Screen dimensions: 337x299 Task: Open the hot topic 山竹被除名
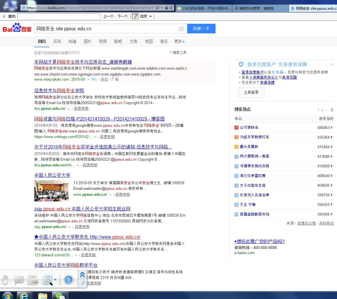click(x=249, y=128)
